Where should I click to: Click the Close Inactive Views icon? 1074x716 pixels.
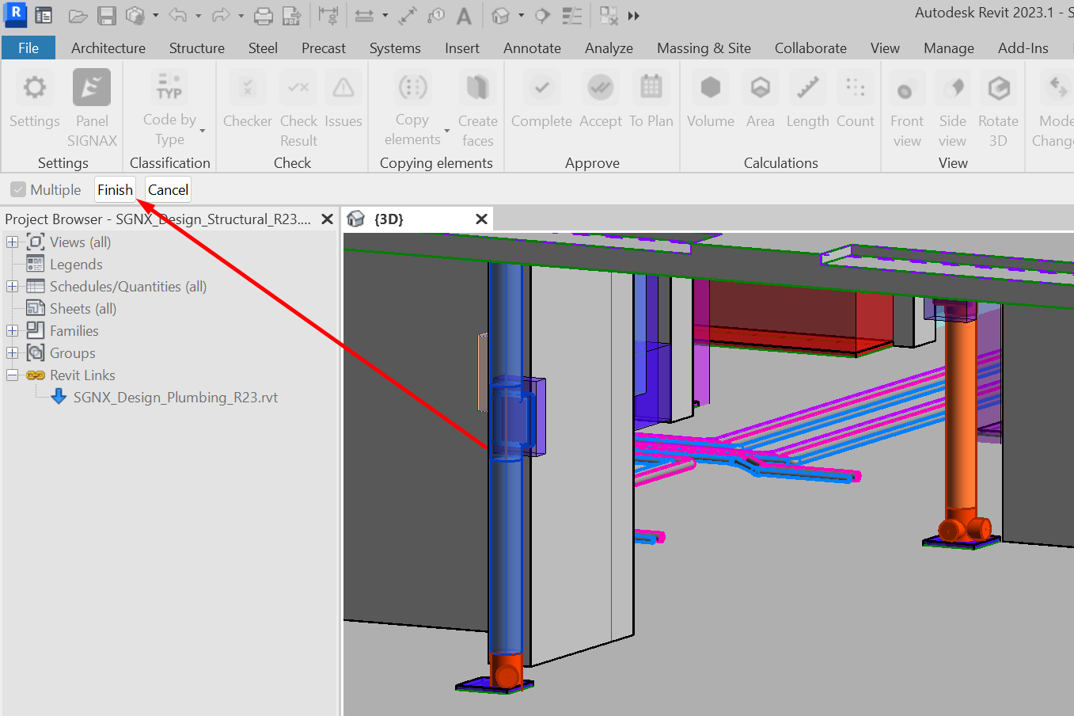coord(608,16)
